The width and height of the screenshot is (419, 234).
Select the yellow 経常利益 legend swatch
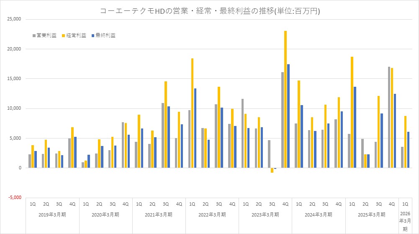tap(64, 36)
